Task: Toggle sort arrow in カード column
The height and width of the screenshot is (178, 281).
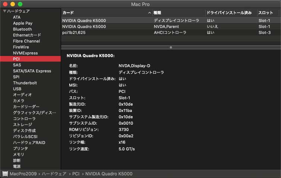Action: tap(149, 13)
